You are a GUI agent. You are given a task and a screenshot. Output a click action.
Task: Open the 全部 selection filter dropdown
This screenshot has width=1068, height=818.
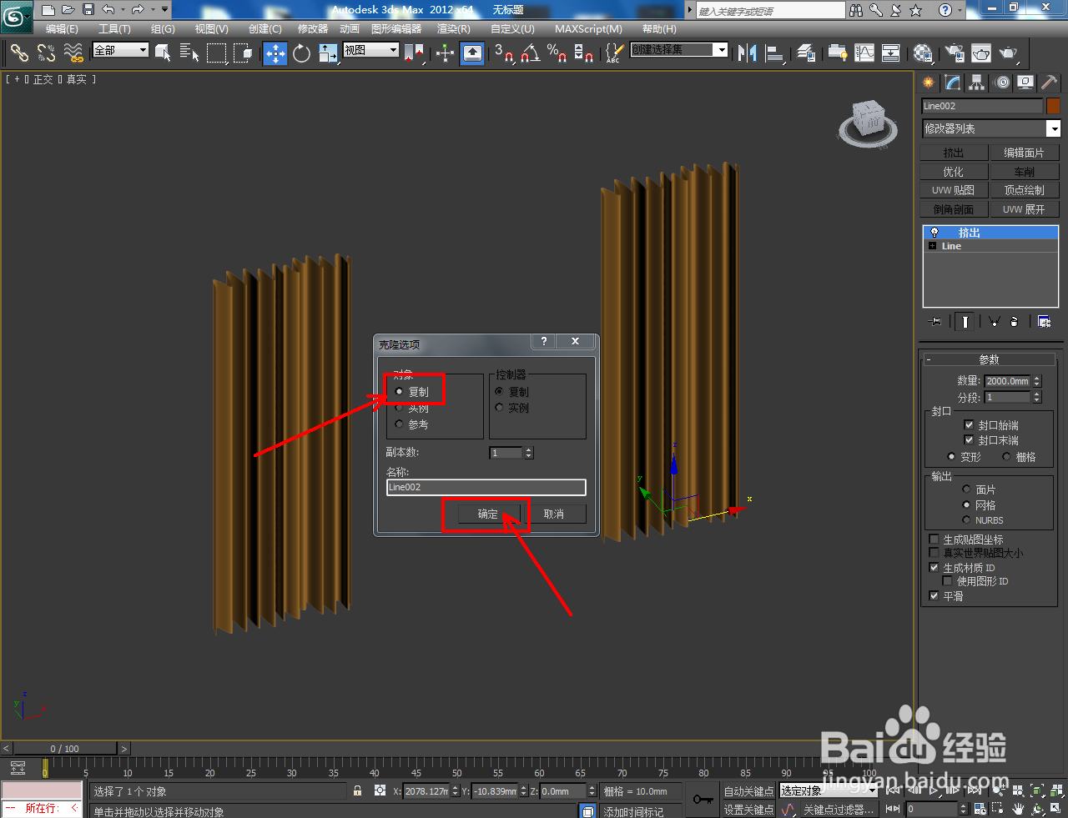(120, 50)
